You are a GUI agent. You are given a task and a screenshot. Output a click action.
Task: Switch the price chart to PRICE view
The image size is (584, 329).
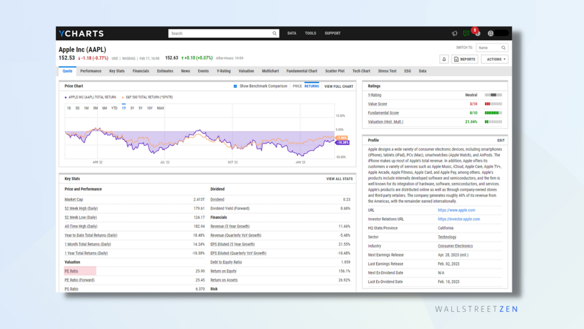pyautogui.click(x=297, y=86)
